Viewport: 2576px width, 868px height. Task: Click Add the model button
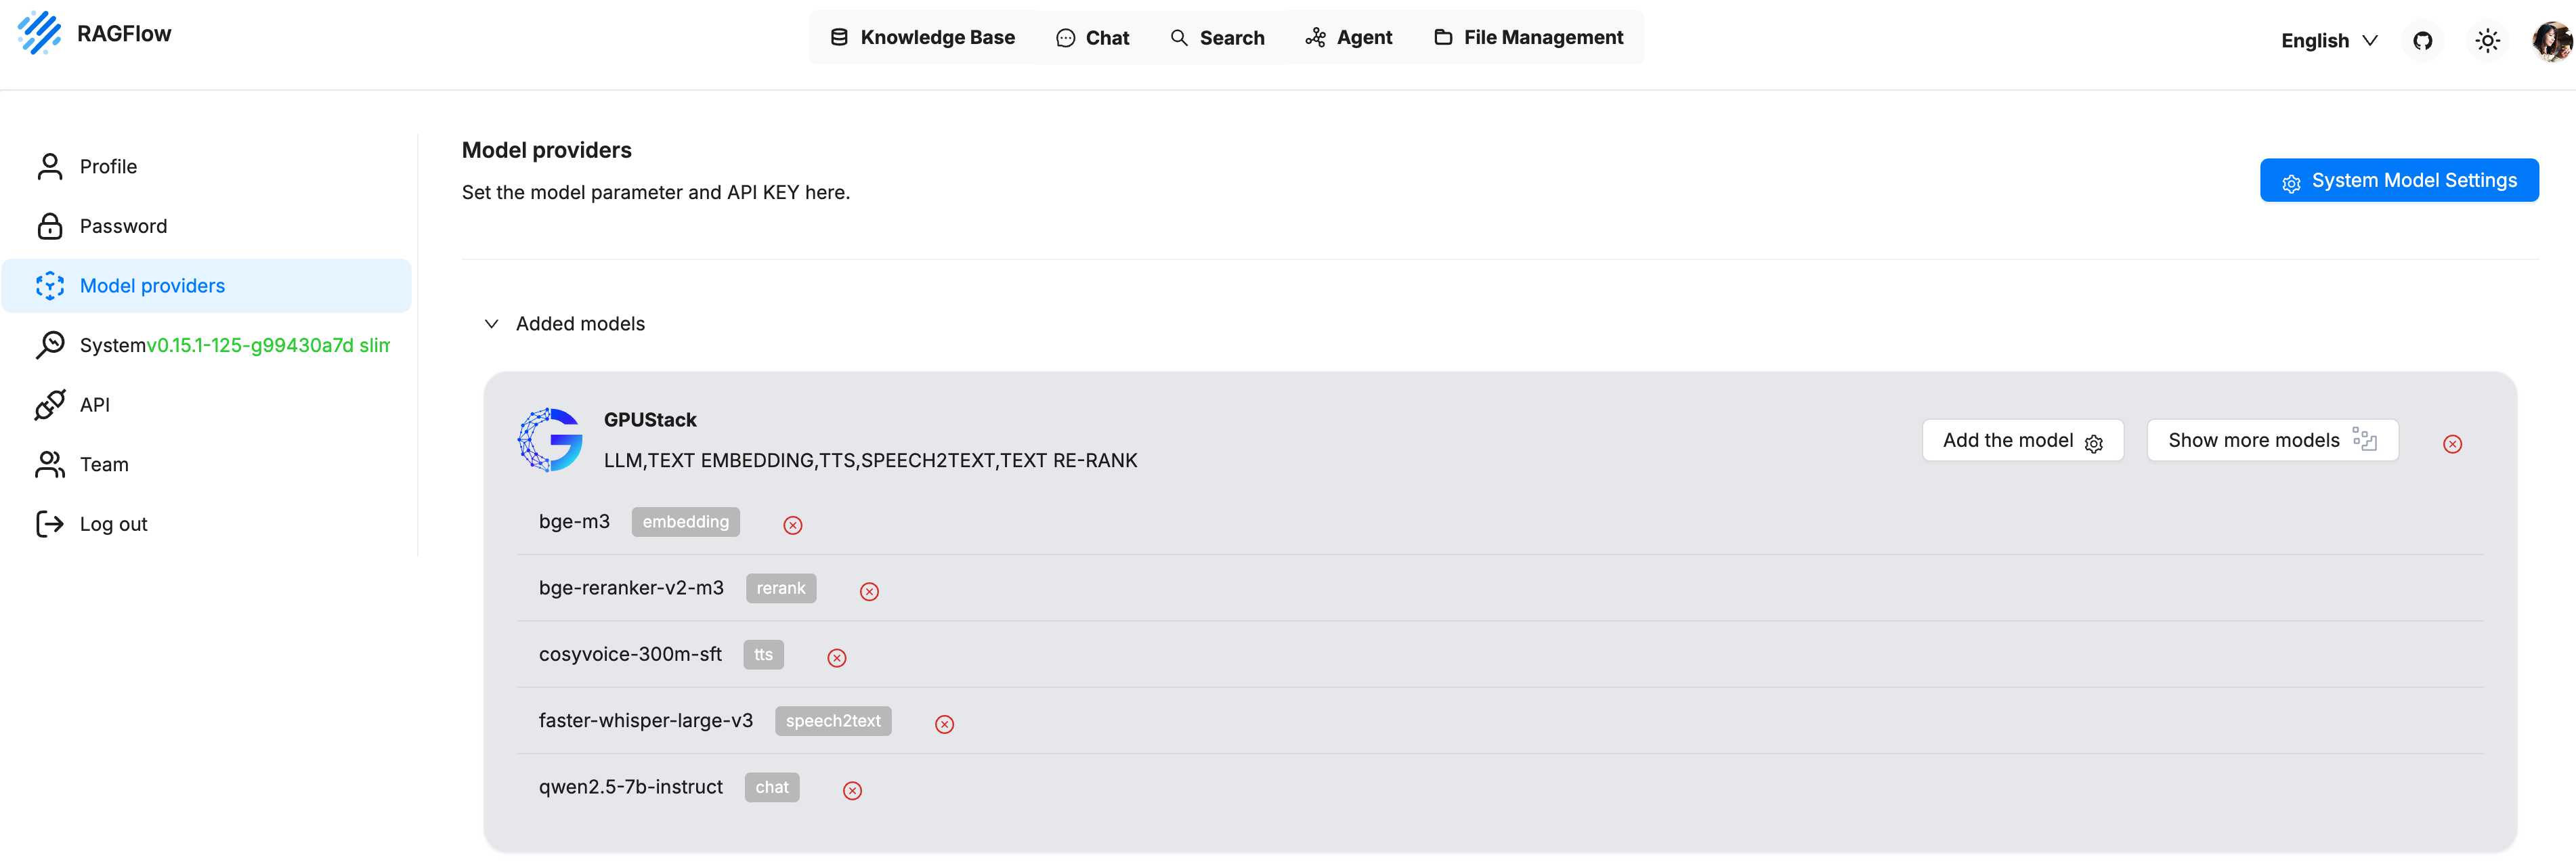[x=2021, y=441]
